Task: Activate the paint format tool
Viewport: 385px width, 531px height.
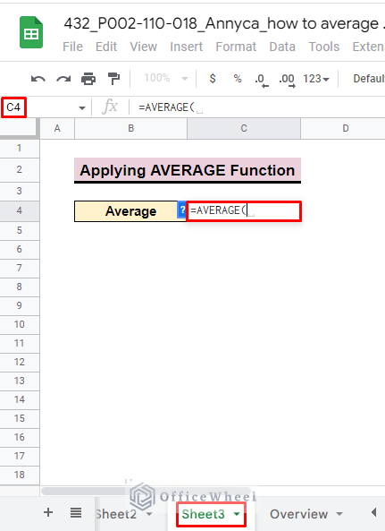Action: (x=113, y=79)
